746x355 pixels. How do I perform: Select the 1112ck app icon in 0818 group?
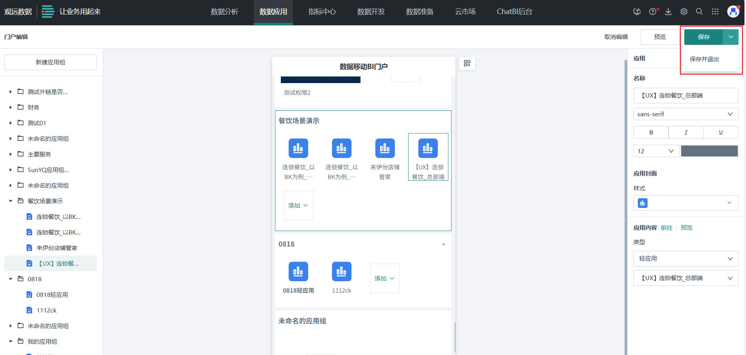coord(341,272)
